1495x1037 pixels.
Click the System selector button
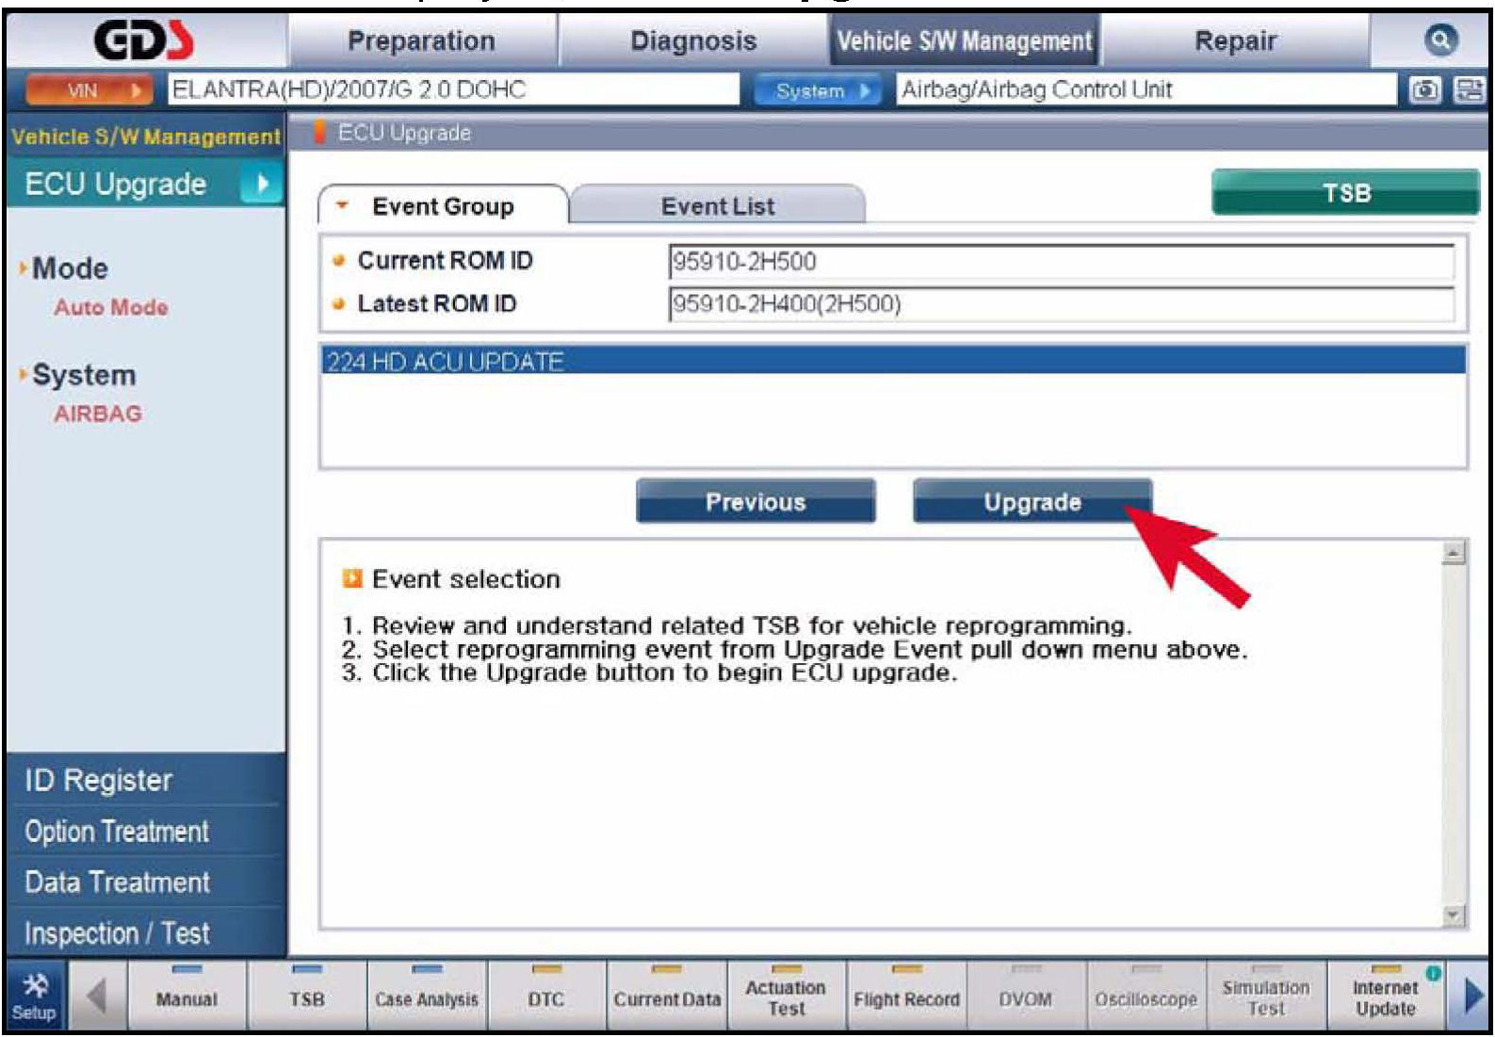coord(818,90)
